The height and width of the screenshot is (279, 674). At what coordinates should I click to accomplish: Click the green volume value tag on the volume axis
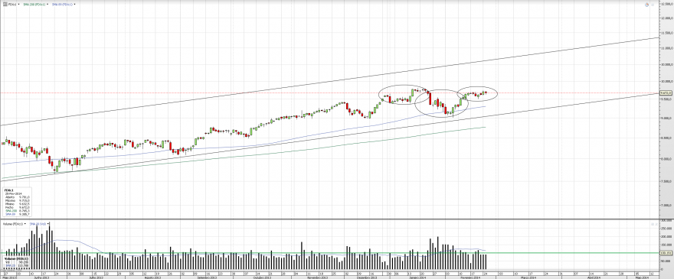[x=666, y=253]
